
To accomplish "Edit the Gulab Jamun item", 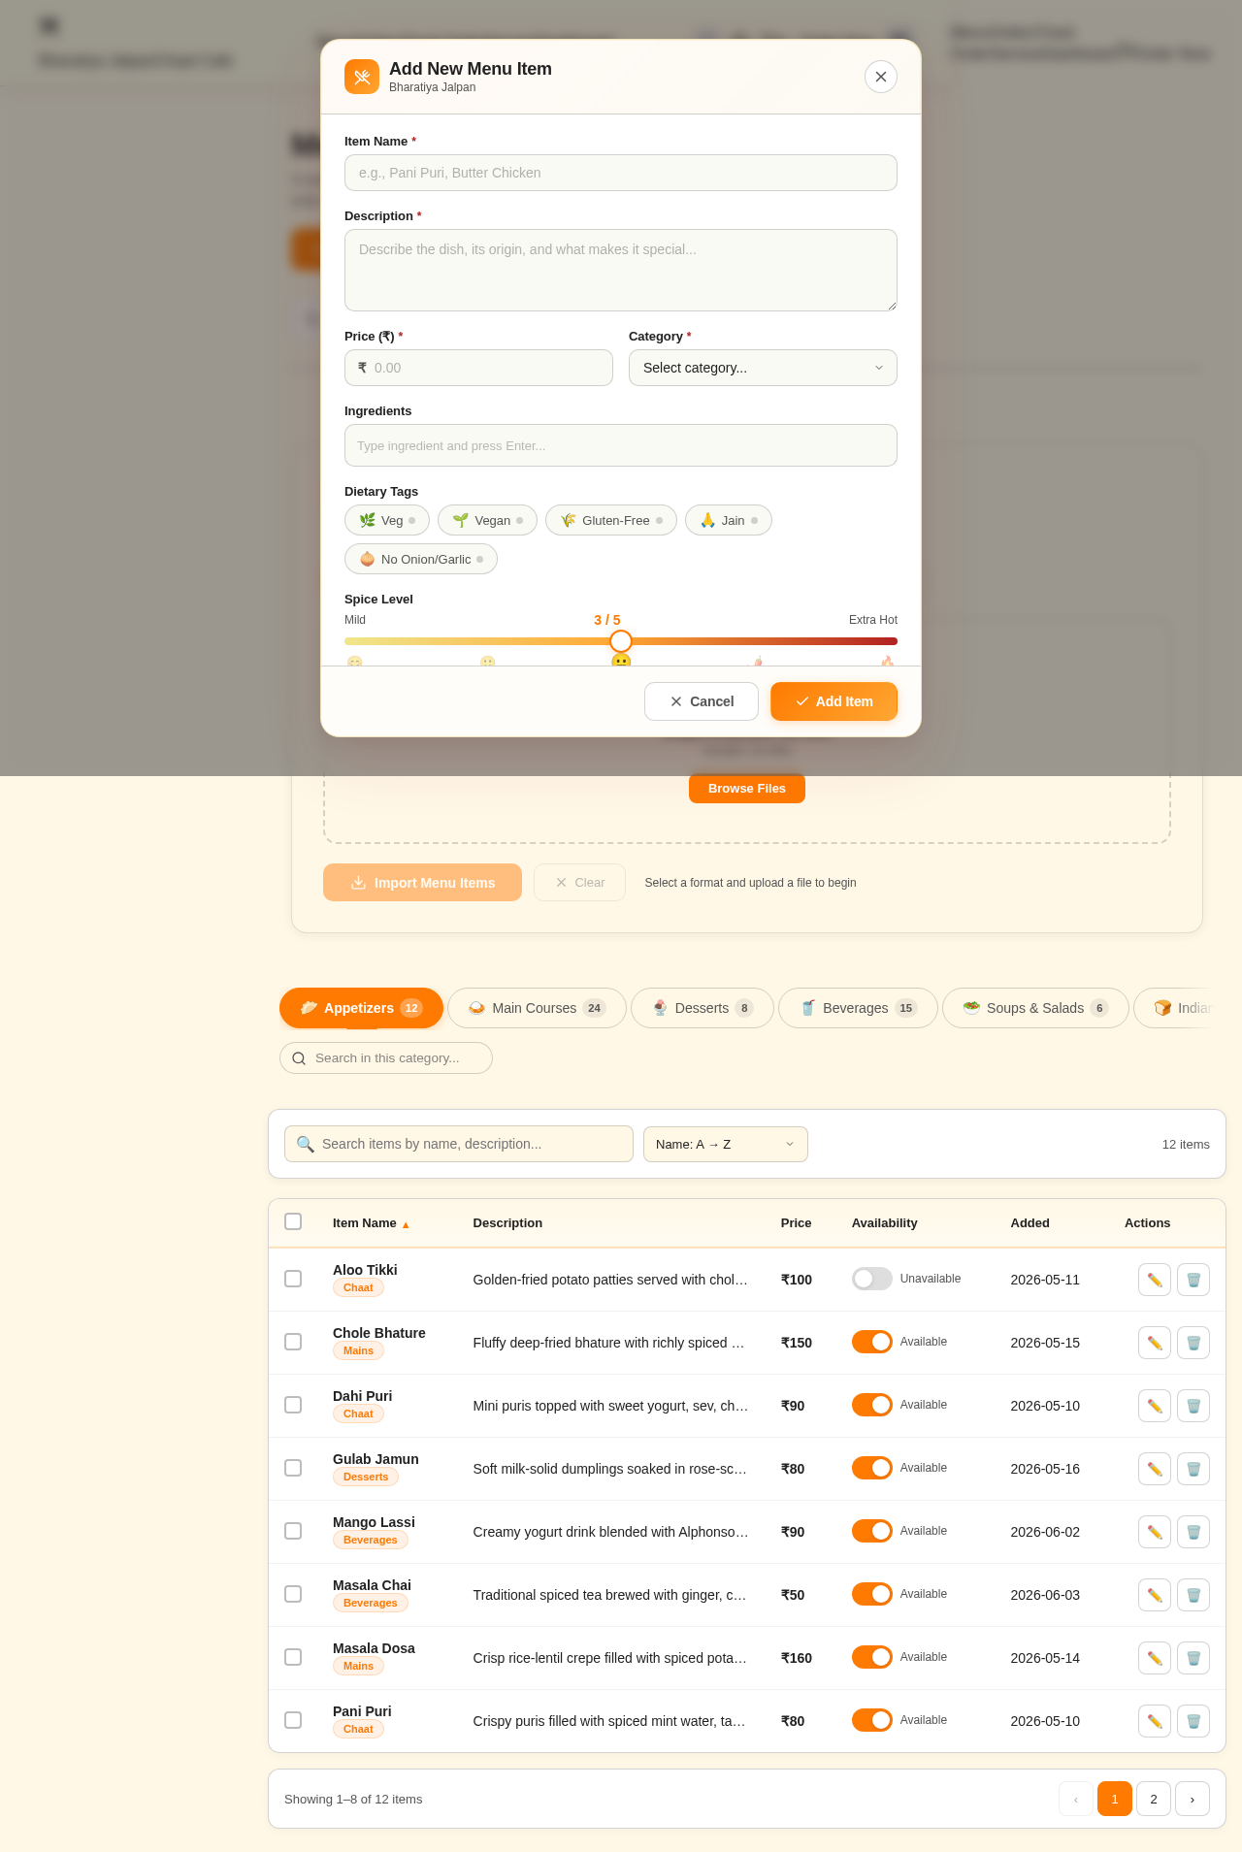I will click(1155, 1469).
